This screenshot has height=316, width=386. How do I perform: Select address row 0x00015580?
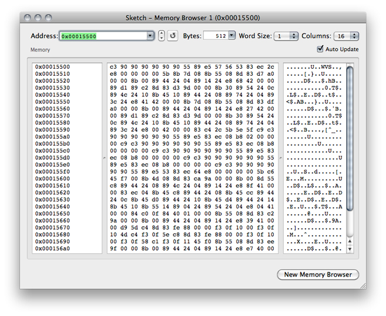[52, 123]
